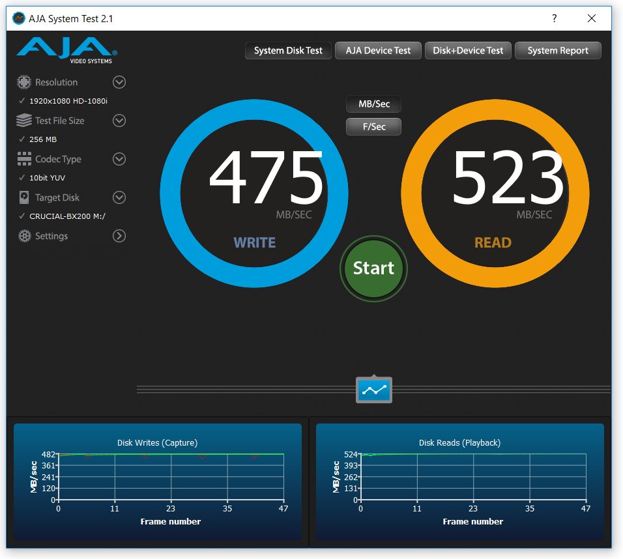Viewport: 623px width, 559px height.
Task: Open the System Report tab
Action: coord(558,50)
